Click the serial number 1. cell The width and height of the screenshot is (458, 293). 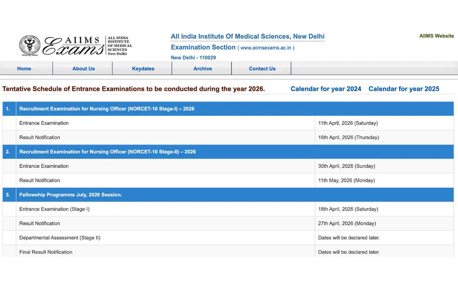tap(9, 109)
